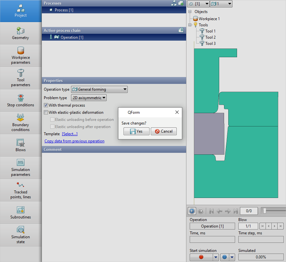Screen dimensions: 286x262
Task: Open the Workpiece parameters panel
Action: (20, 56)
